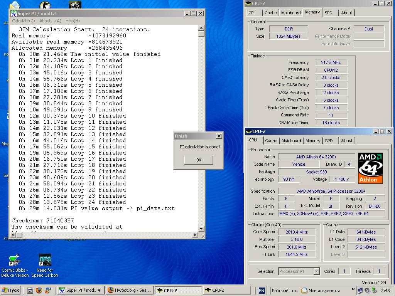Open Need for Speed Carbon desktop shortcut
Screen dimensions: 395x296
(x=45, y=266)
